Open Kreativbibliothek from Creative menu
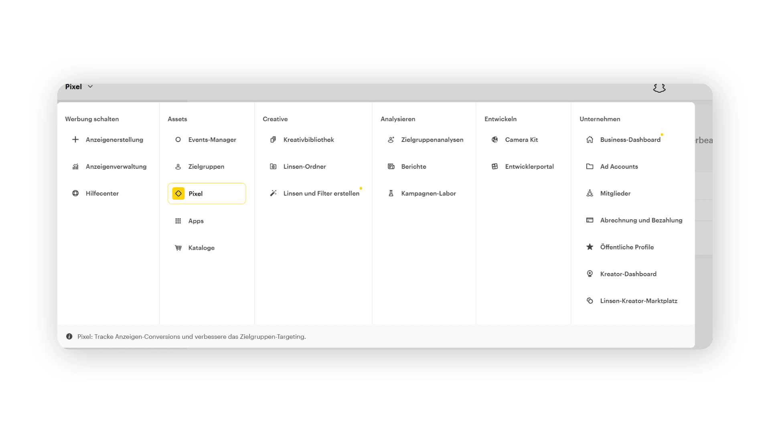770x433 pixels. click(x=308, y=140)
